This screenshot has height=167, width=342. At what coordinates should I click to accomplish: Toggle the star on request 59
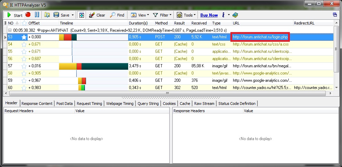(x=24, y=80)
